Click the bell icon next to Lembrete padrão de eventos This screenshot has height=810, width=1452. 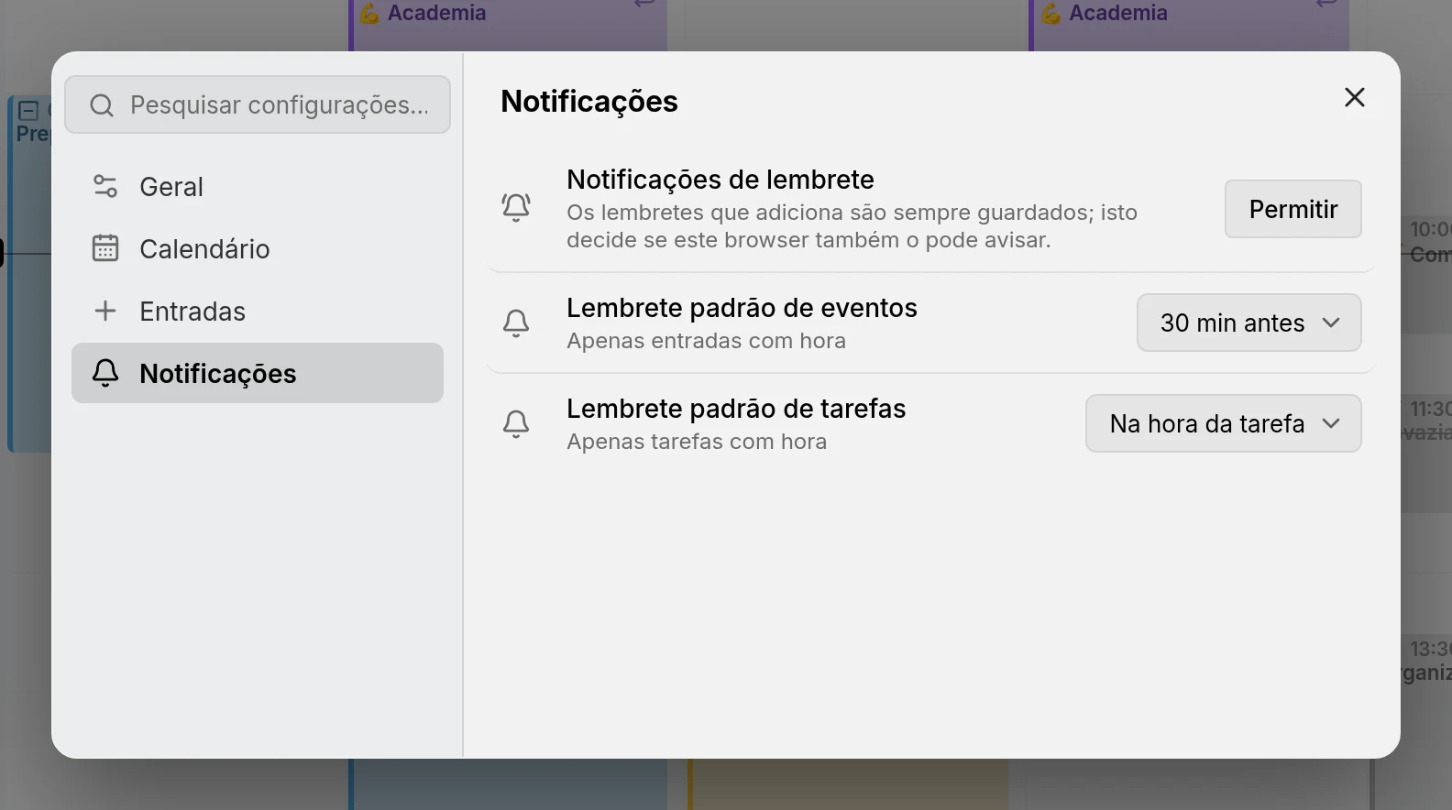pyautogui.click(x=516, y=323)
